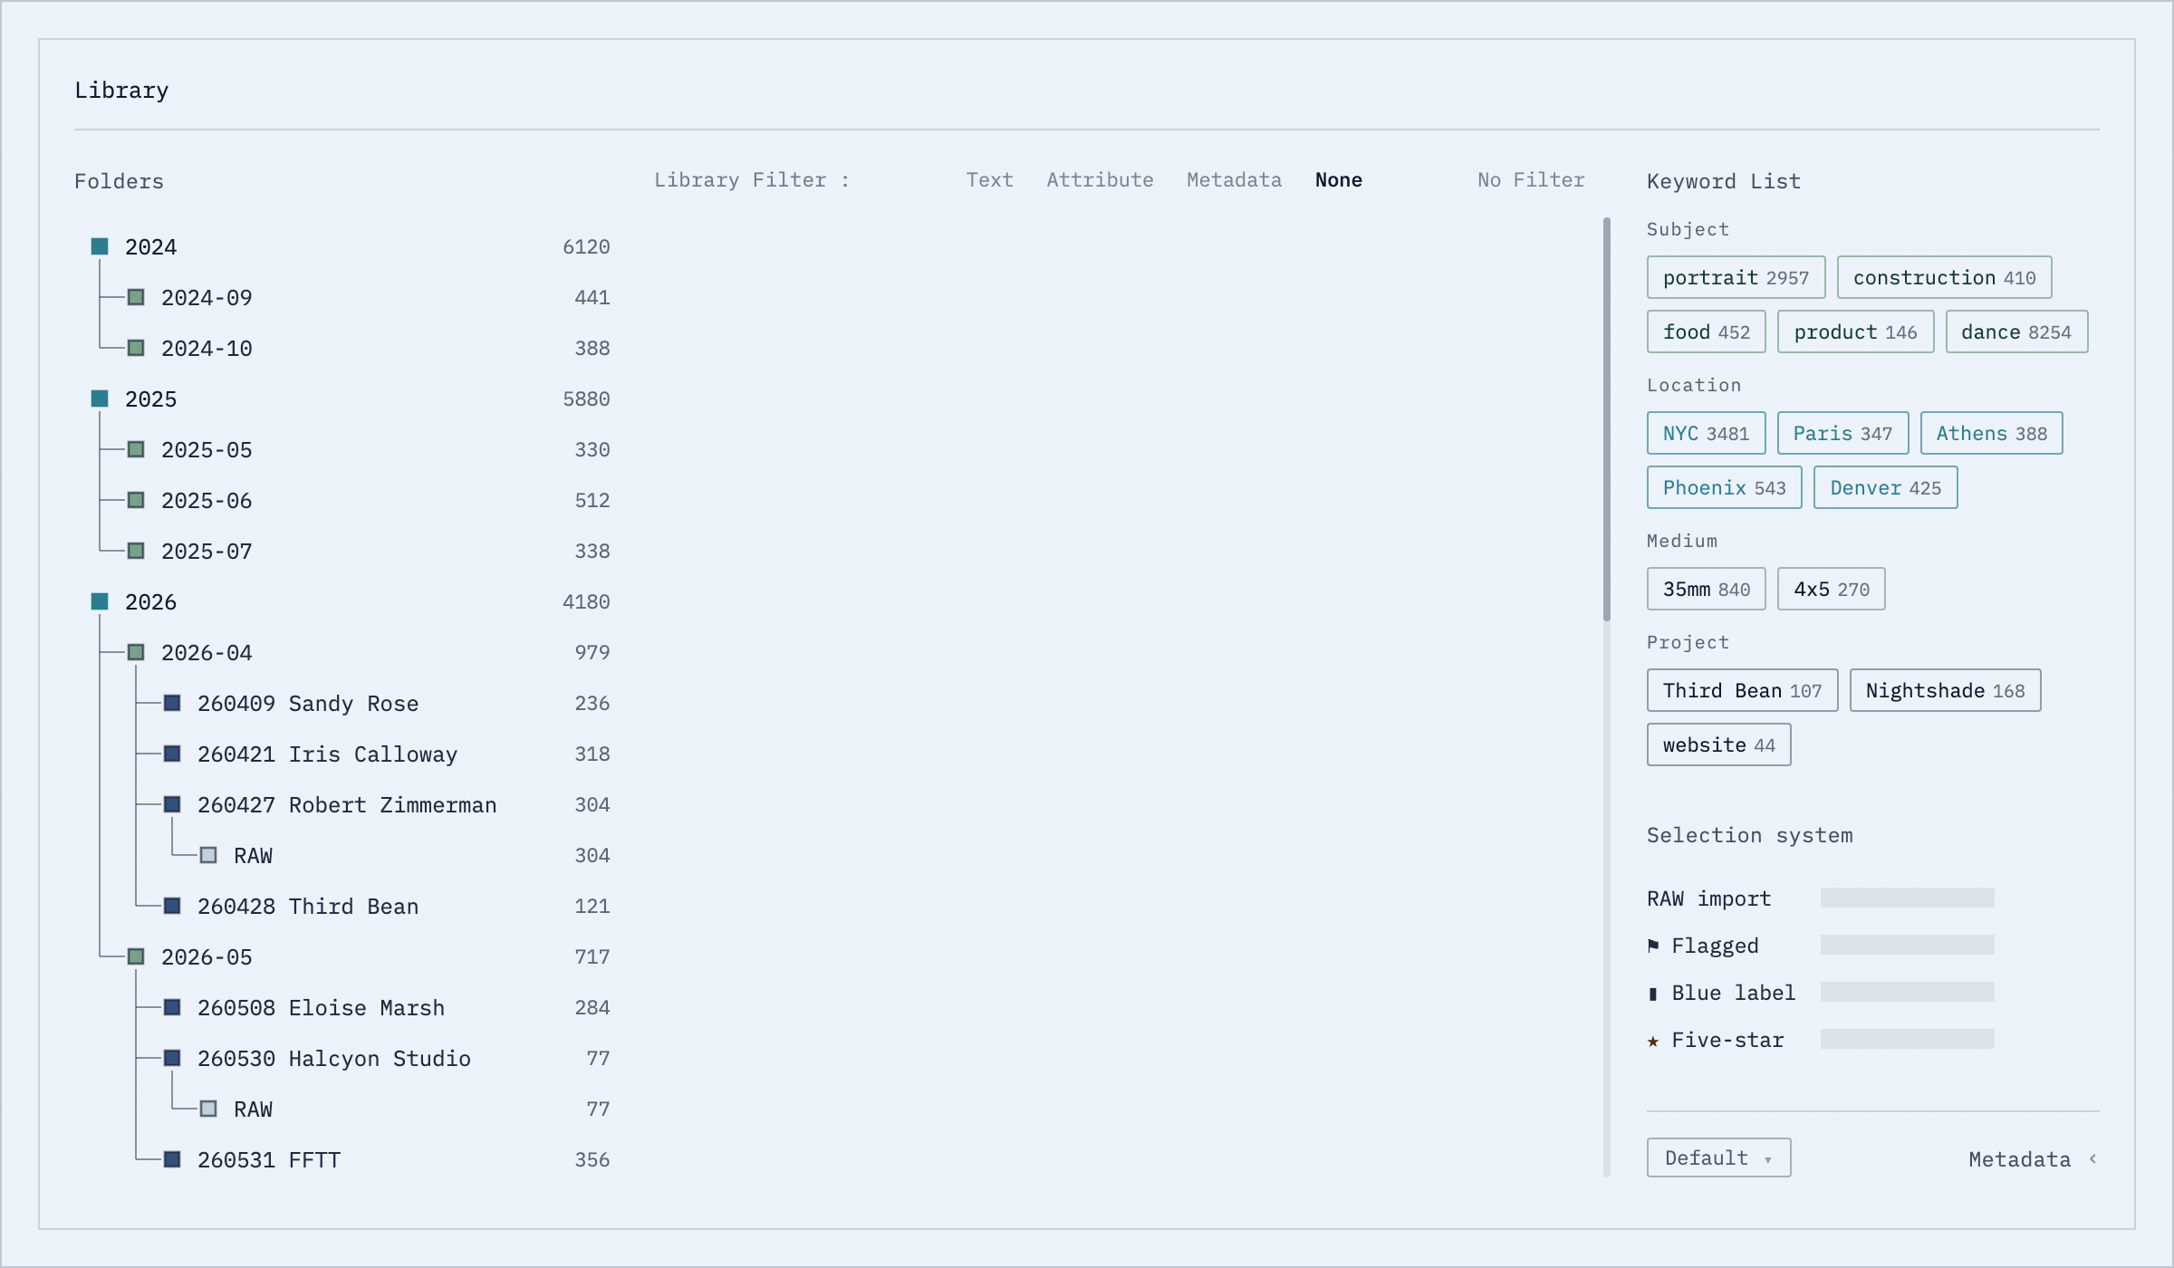Switch the Library Filter to Metadata
The image size is (2174, 1268).
[x=1234, y=180]
